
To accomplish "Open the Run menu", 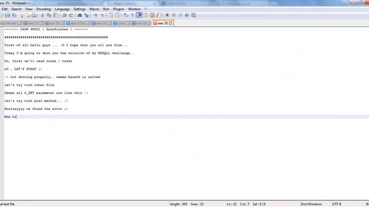I will tap(106, 9).
